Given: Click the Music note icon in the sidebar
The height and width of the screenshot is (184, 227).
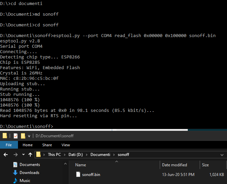Looking at the screenshot, I should pos(15,181).
